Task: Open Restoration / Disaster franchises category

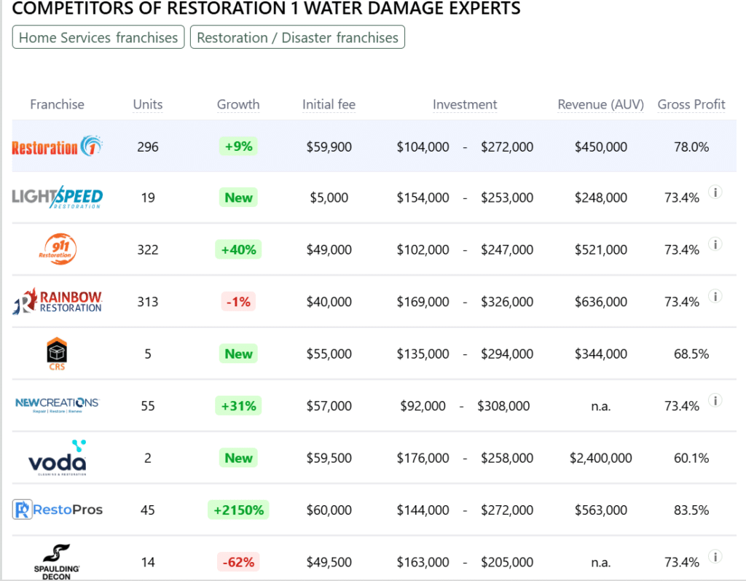Action: point(297,37)
